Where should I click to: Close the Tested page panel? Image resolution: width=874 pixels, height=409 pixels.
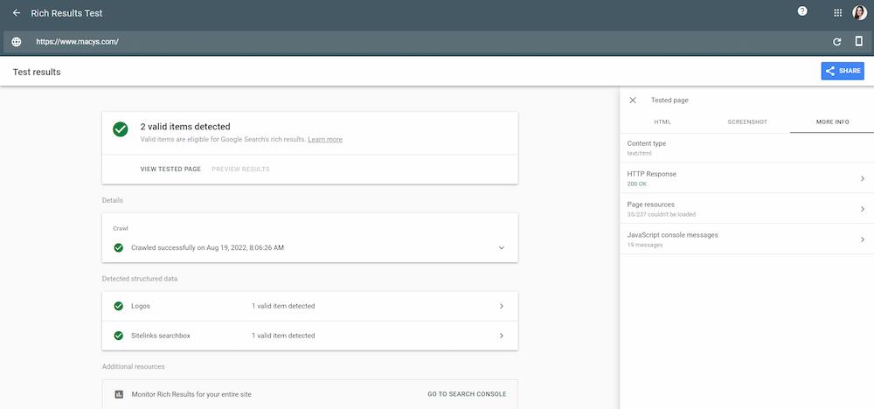point(633,101)
